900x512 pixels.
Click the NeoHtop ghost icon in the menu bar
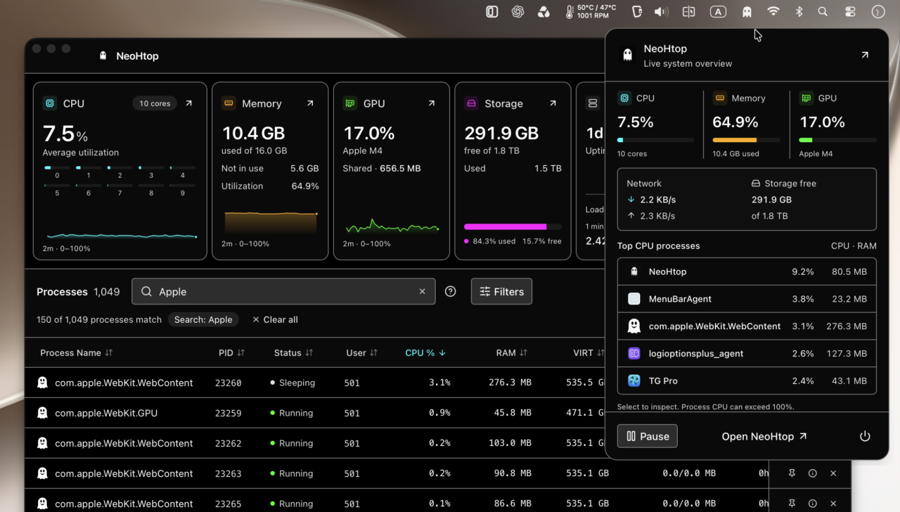click(747, 11)
